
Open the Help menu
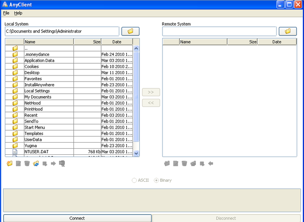pos(18,13)
